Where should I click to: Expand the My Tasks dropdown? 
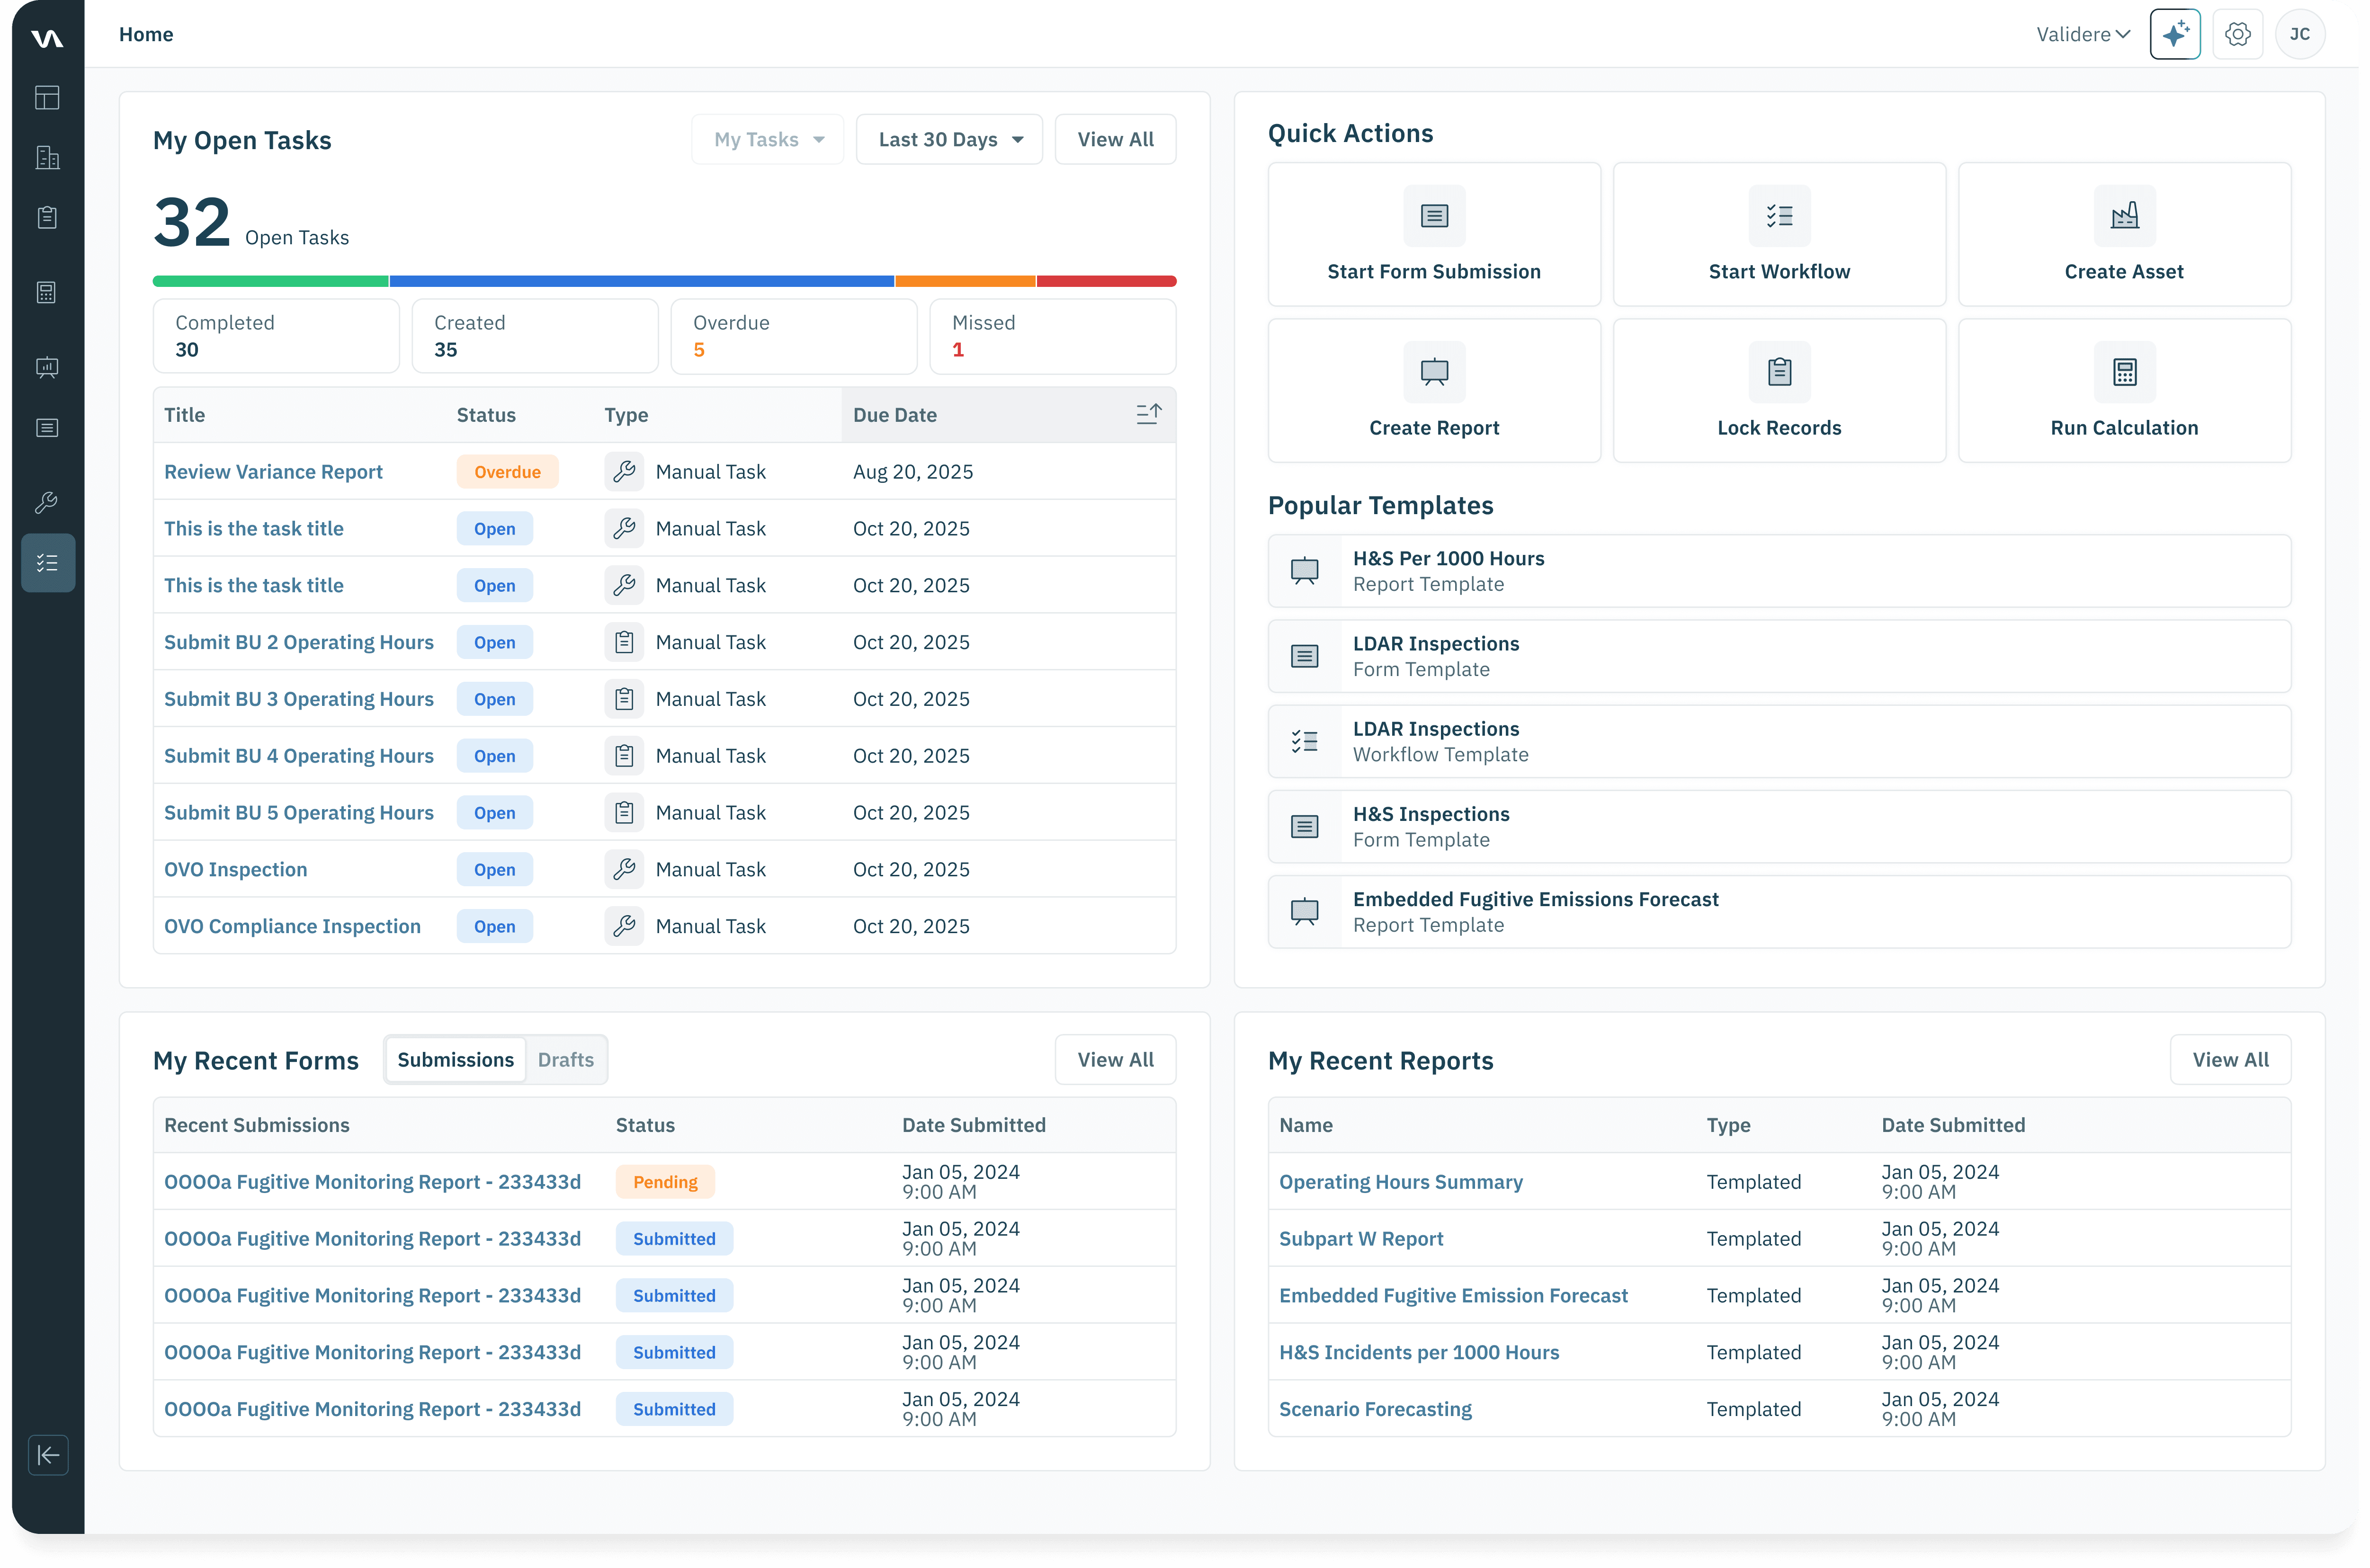[x=768, y=140]
